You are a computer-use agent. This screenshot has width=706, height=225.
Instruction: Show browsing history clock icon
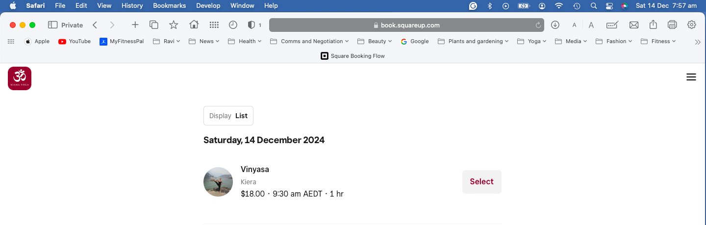233,25
